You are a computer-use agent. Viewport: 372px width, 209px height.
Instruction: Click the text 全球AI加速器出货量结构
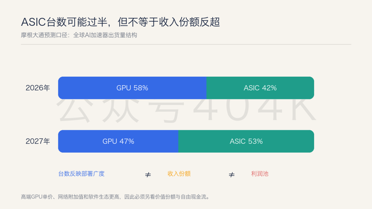coord(105,35)
